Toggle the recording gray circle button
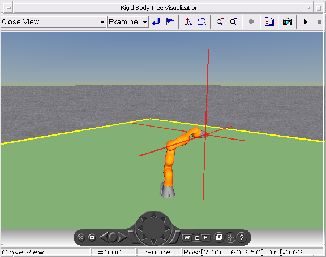326x257 pixels. [251, 21]
